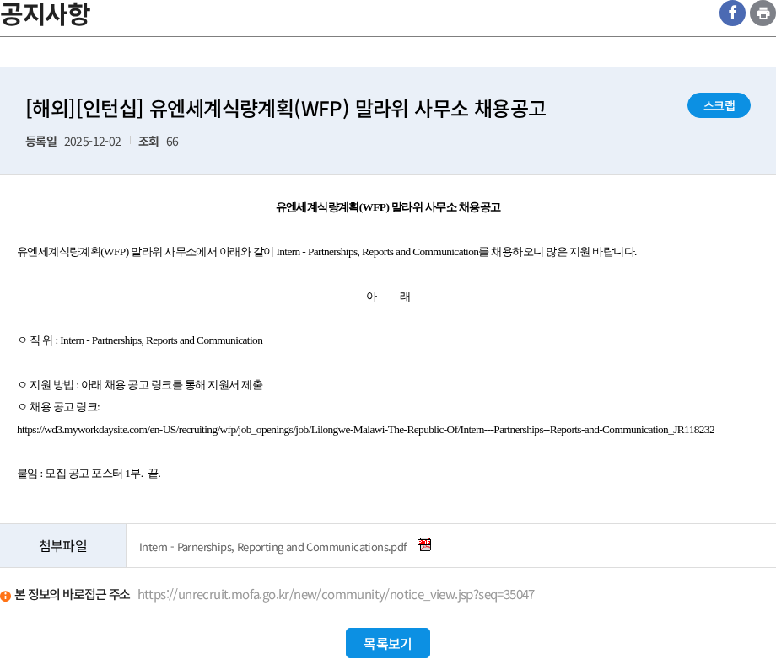Click the '- 아 래 -' centered text

click(388, 296)
